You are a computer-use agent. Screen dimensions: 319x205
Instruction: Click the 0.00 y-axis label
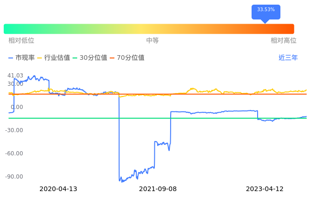pos(17,107)
